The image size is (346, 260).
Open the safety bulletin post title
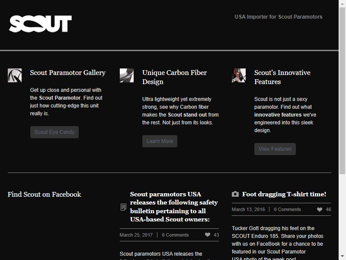click(x=174, y=207)
